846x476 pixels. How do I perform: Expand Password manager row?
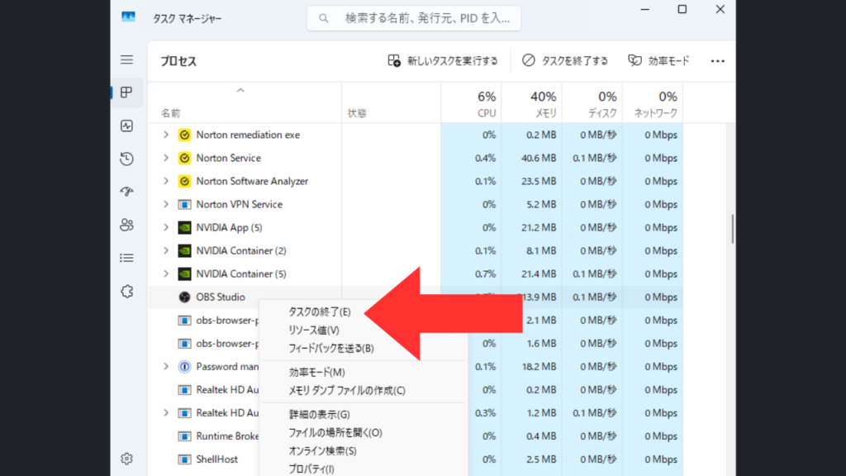[166, 366]
